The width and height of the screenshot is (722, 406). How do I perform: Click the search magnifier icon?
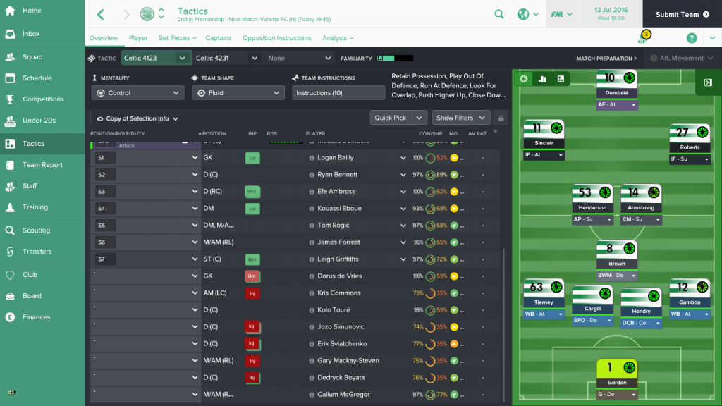(499, 14)
